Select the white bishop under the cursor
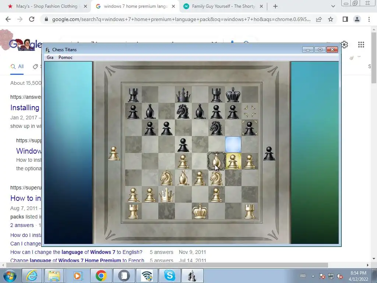Screen dimensions: 377x283 [216, 161]
